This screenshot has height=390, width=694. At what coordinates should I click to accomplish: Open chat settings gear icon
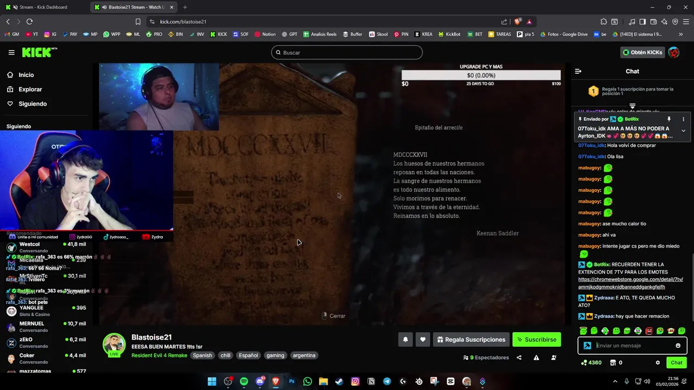tap(658, 362)
